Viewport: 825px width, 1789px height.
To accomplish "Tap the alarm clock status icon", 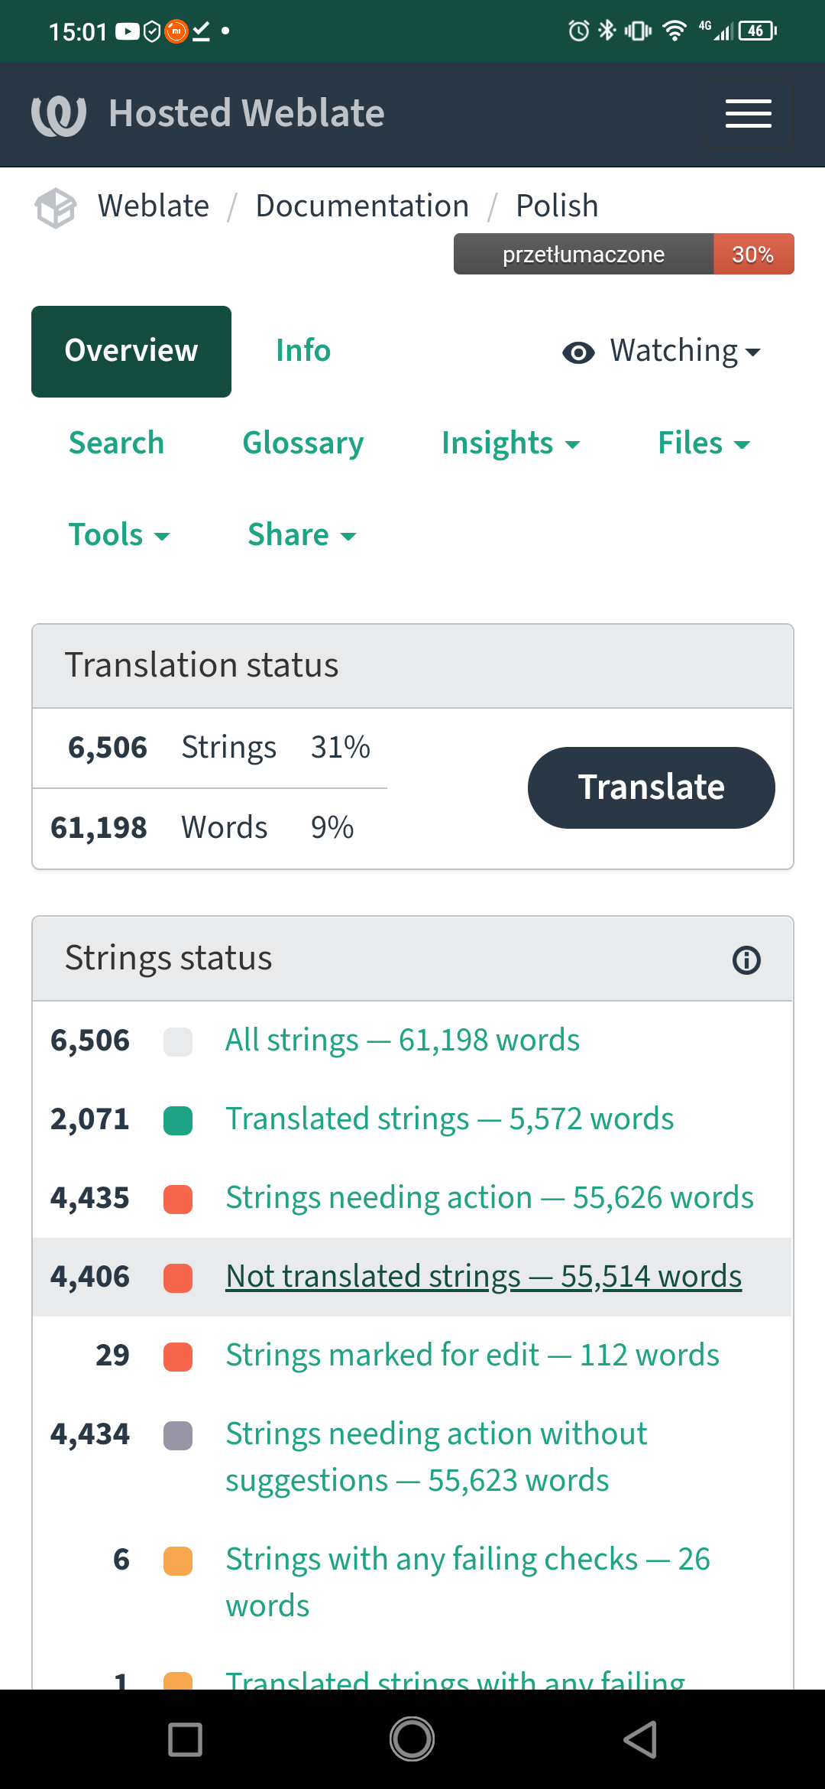I will 579,31.
